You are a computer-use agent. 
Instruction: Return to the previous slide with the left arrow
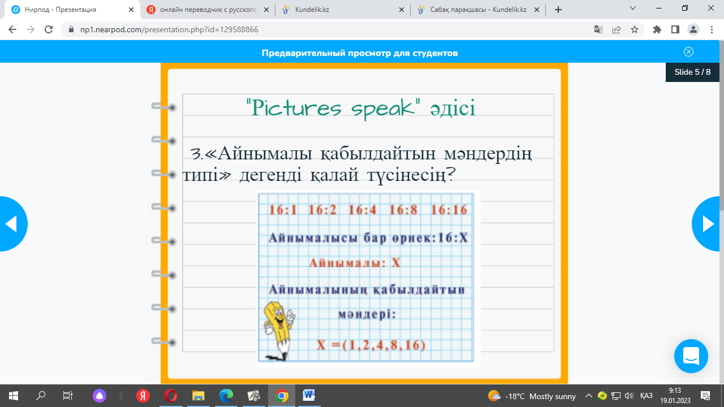click(12, 224)
